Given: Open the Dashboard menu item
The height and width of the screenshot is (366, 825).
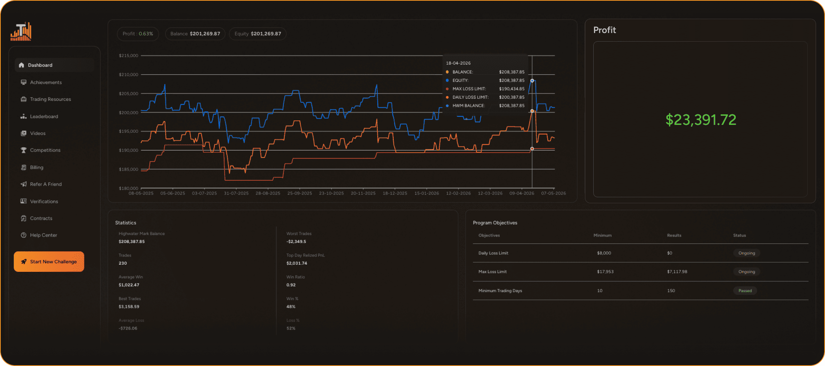Looking at the screenshot, I should [x=54, y=65].
